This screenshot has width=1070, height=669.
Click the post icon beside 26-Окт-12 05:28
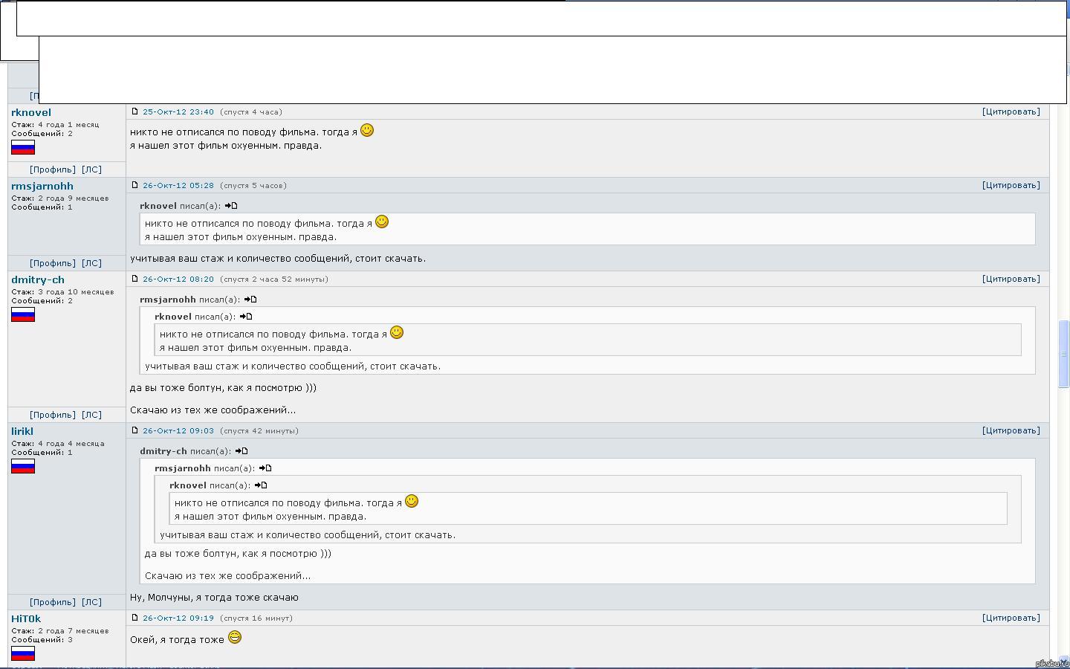134,185
